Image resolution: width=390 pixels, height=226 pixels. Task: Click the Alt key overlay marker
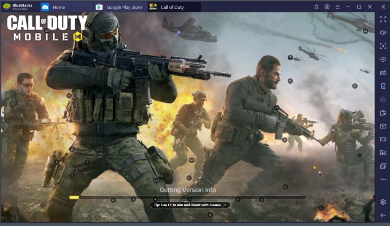click(x=192, y=160)
